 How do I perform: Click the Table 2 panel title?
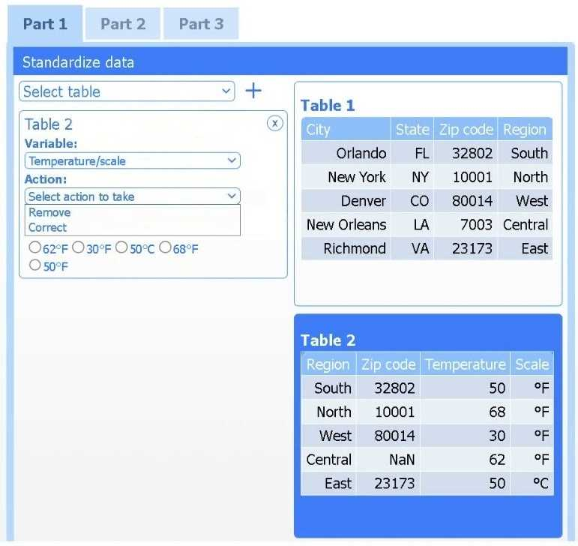(328, 340)
